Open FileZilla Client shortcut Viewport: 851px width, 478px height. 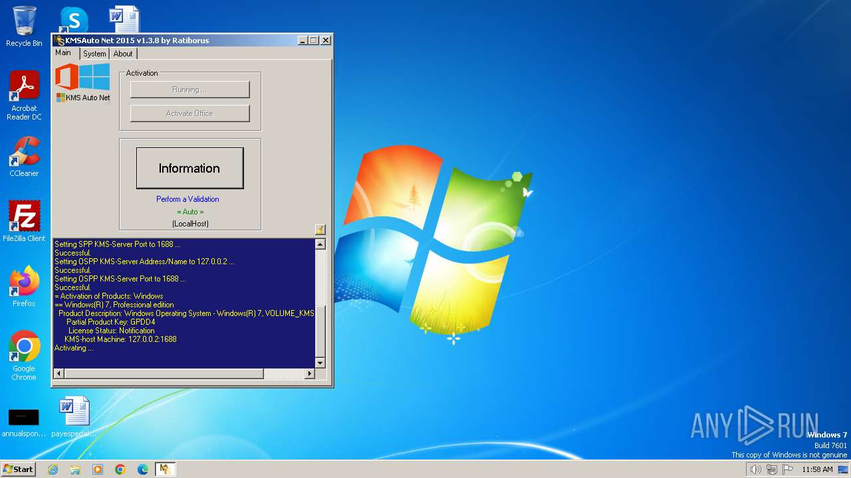point(24,221)
